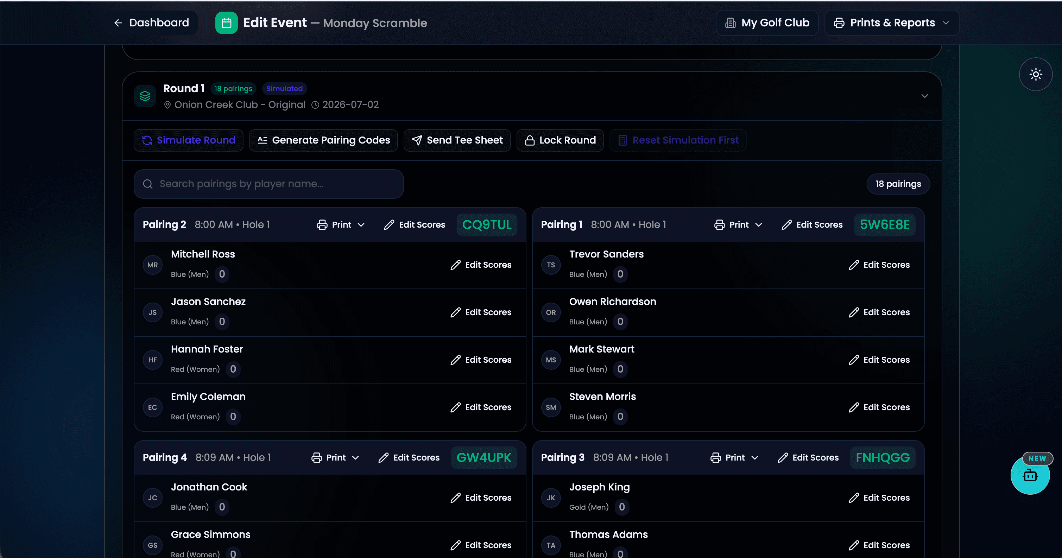Open Print dropdown for Pairing 2
This screenshot has height=558, width=1062.
pyautogui.click(x=341, y=224)
